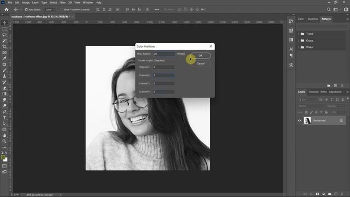350x197 pixels.
Task: Open the layer blend mode dropdown
Action: click(x=311, y=106)
